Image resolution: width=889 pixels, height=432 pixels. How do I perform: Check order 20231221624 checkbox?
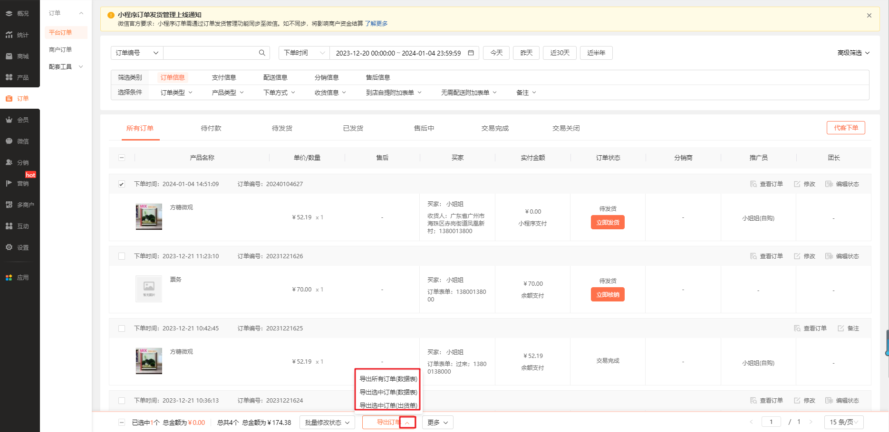coord(122,401)
